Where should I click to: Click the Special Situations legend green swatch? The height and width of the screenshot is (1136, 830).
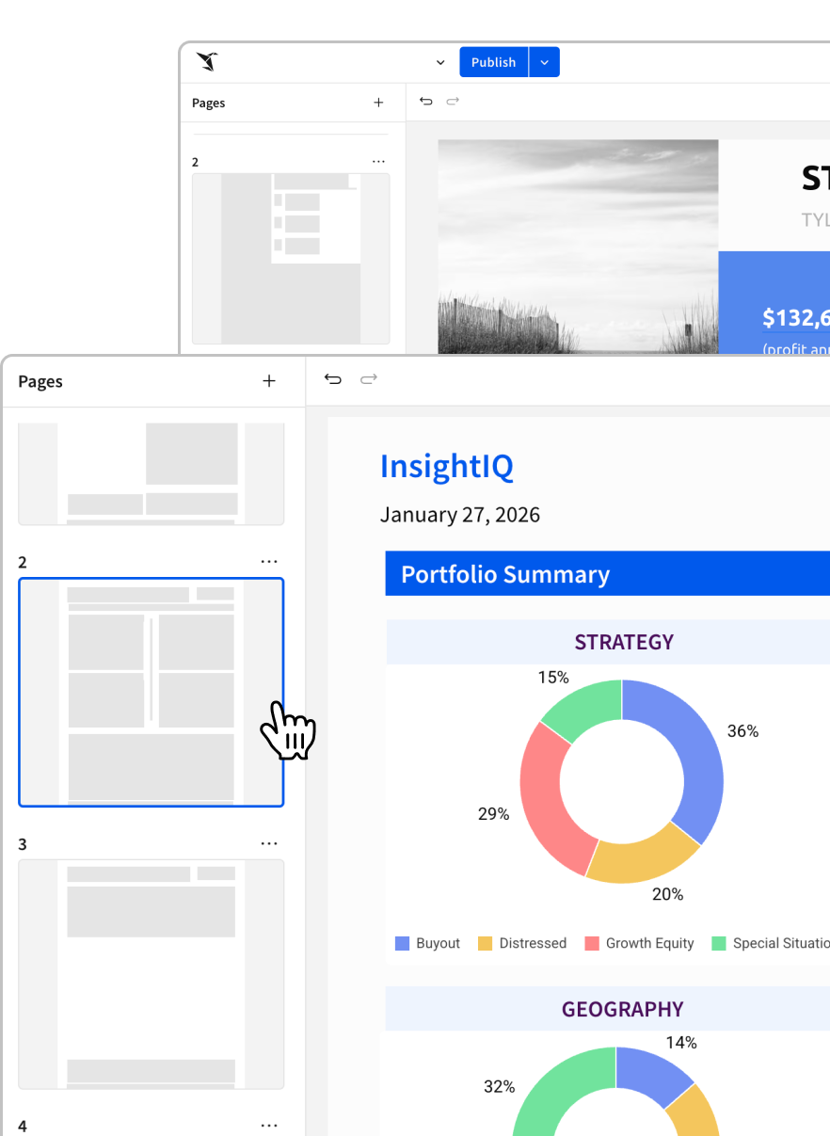[719, 943]
